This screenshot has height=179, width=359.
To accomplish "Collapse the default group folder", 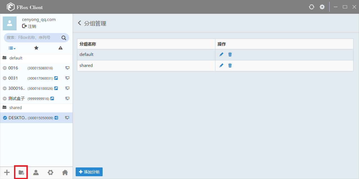I will pos(4,58).
